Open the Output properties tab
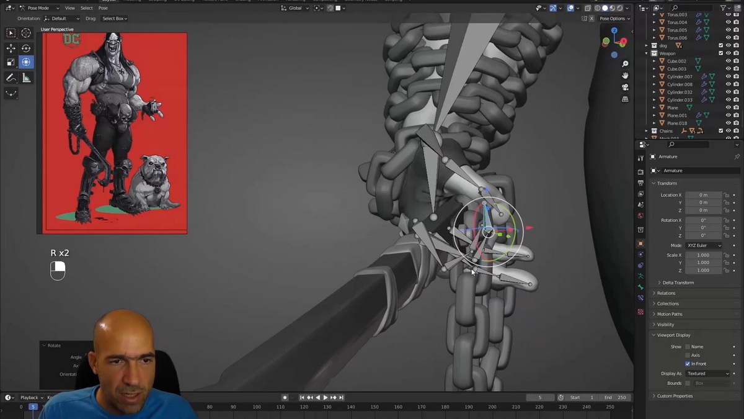Viewport: 744px width, 419px height. 640,182
